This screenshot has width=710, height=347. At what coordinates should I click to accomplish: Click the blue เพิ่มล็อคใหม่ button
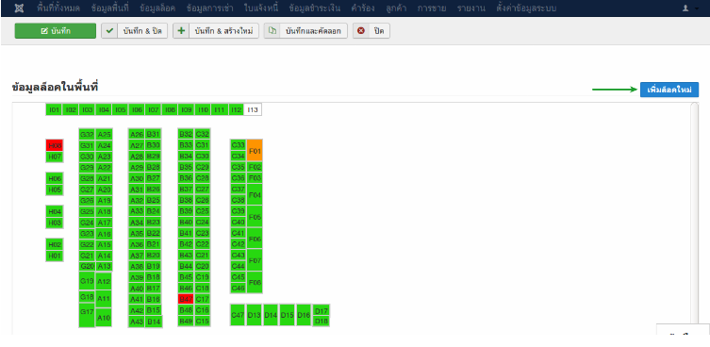point(669,90)
